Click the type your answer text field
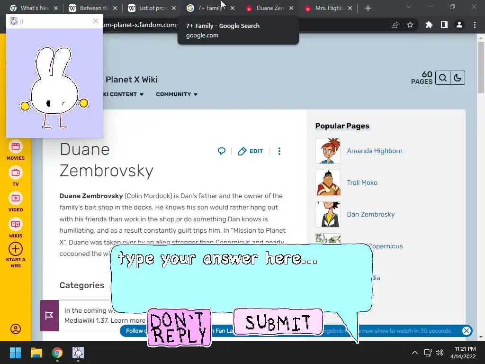485x364 pixels. click(x=241, y=277)
